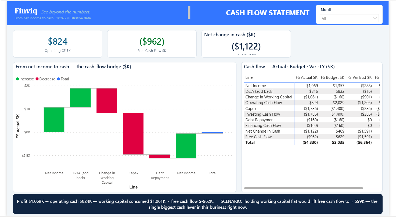
Task: Click the $2,029 Operating Cash Flow budget value
Action: pyautogui.click(x=339, y=103)
